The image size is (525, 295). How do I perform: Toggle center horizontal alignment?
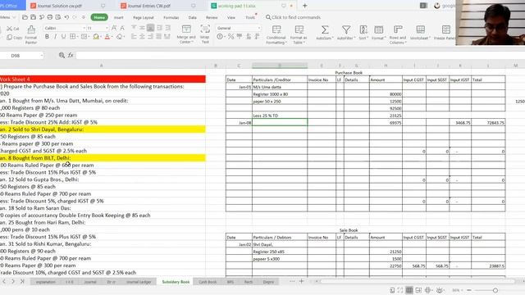[142, 36]
